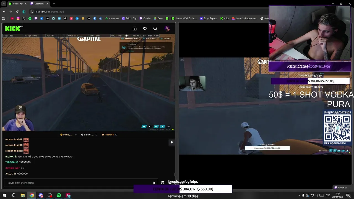Open the Telegram bookmark icon
354x199 pixels.
pos(59,19)
